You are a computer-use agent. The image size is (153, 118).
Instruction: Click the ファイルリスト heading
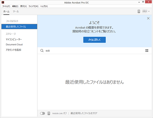point(12,21)
